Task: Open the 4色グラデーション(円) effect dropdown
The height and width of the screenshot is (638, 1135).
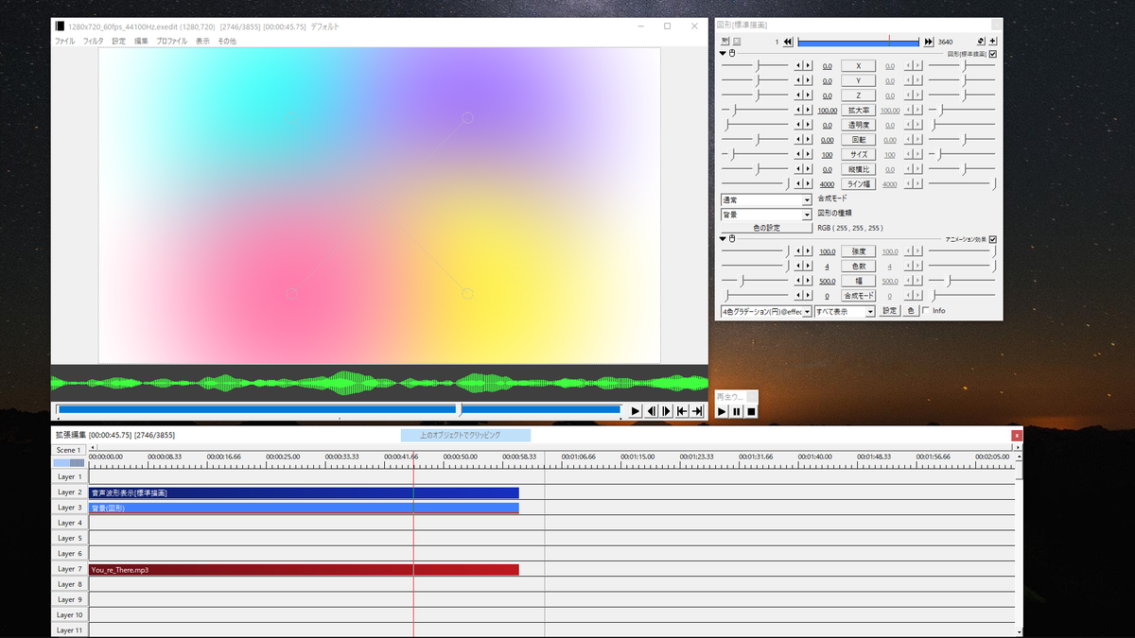Action: (765, 311)
